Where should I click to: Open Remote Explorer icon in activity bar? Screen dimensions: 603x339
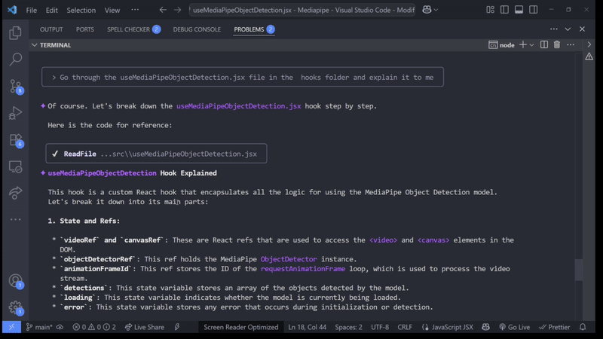(x=15, y=167)
